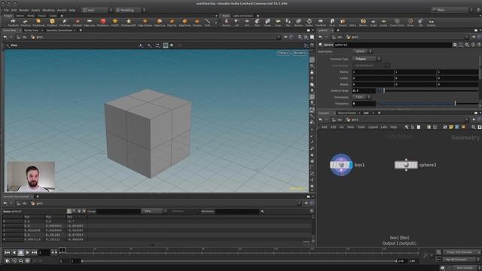Select the Visibility shelf tool
This screenshot has width=482, height=271.
432,22
